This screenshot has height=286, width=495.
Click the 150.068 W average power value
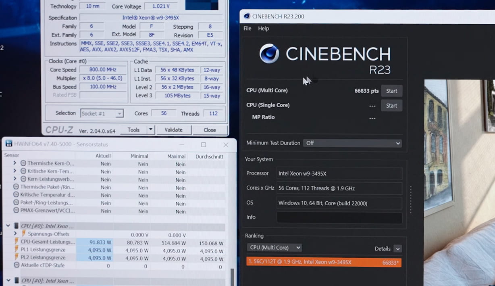(211, 243)
